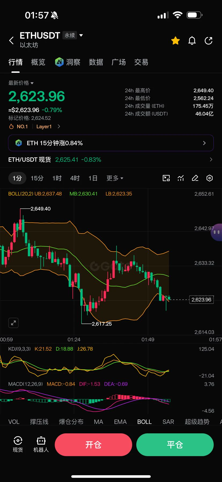Select the 1时 chart interval

tap(57, 178)
